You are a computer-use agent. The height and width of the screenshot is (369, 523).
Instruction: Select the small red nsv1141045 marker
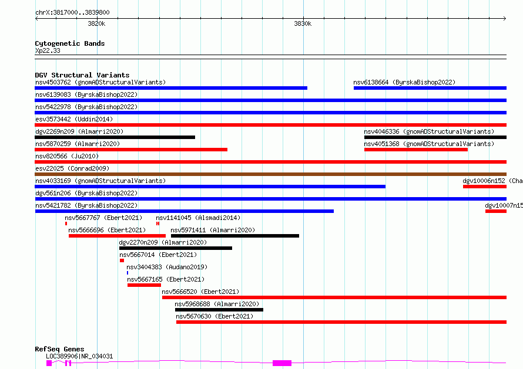pyautogui.click(x=157, y=224)
